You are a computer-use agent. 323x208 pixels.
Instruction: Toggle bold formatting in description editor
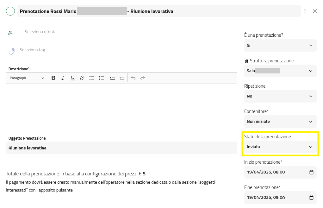coord(53,78)
